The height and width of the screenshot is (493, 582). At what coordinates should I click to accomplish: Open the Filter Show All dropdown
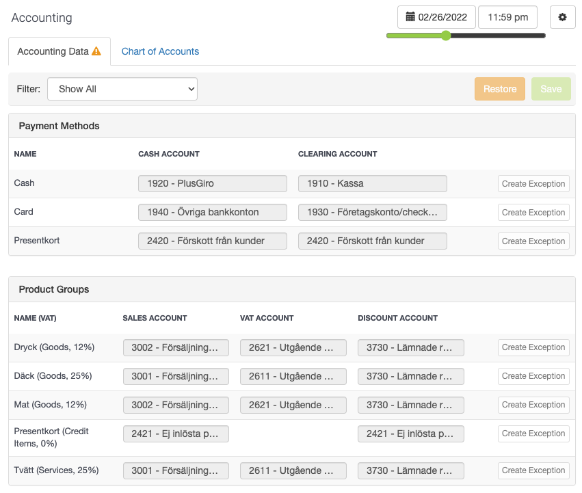122,89
